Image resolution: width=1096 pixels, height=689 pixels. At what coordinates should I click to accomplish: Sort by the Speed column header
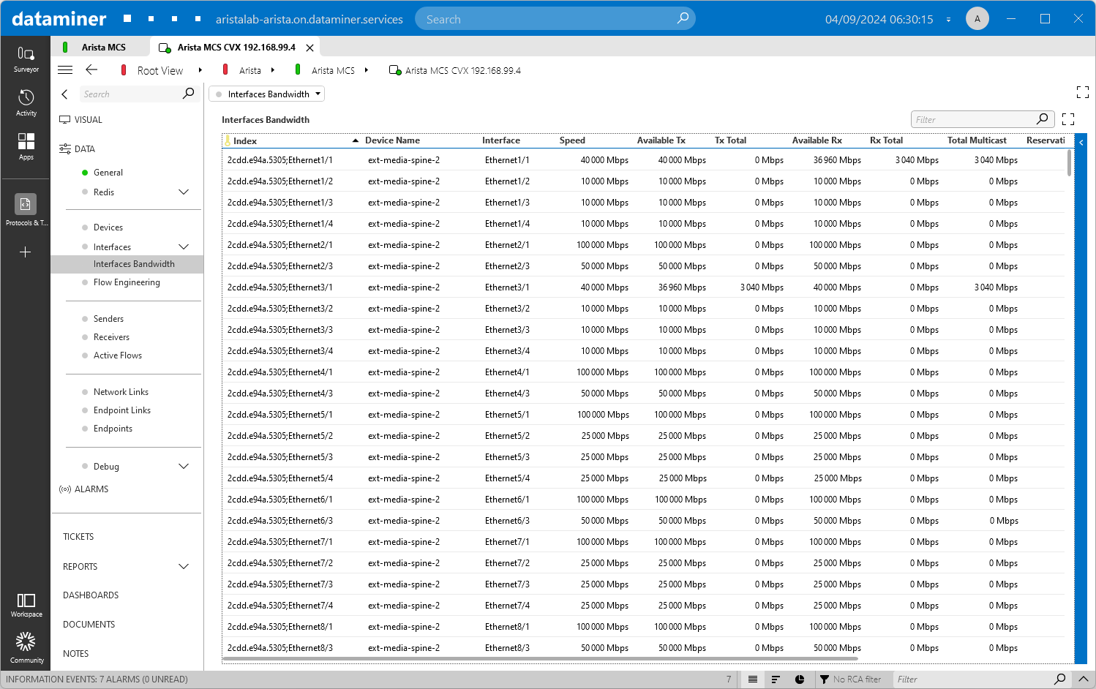coord(572,140)
